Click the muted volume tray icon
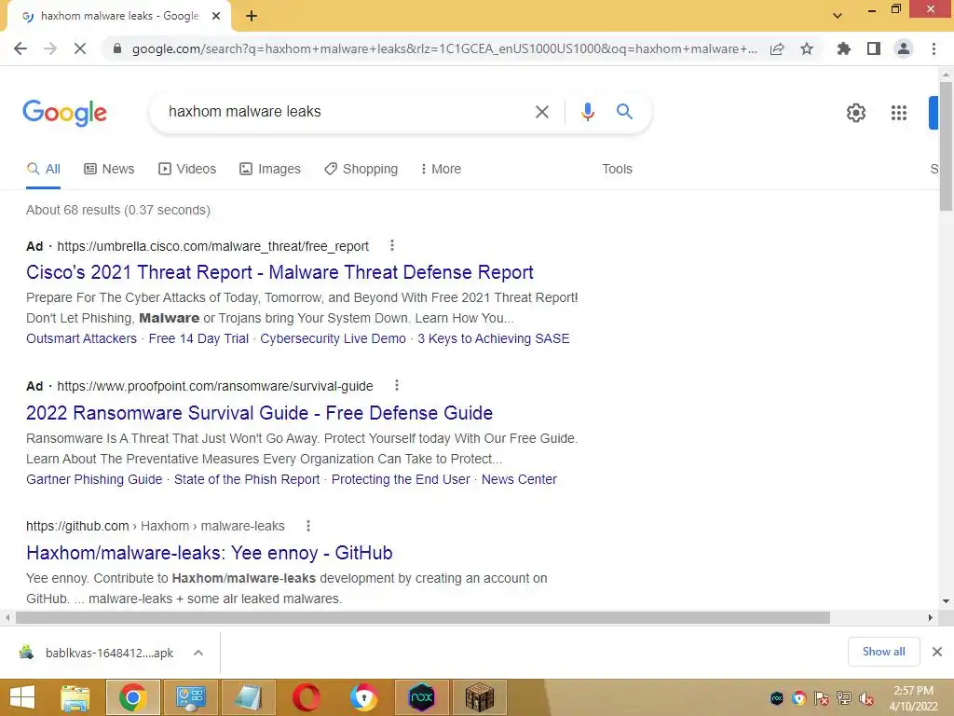 pyautogui.click(x=866, y=698)
